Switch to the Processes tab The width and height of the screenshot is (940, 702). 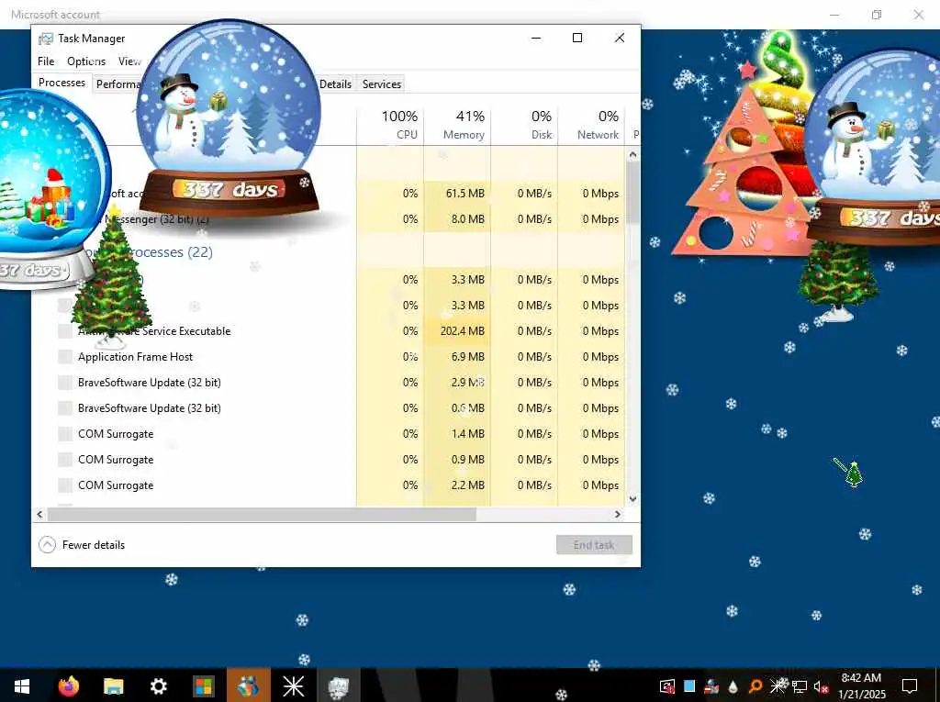62,83
